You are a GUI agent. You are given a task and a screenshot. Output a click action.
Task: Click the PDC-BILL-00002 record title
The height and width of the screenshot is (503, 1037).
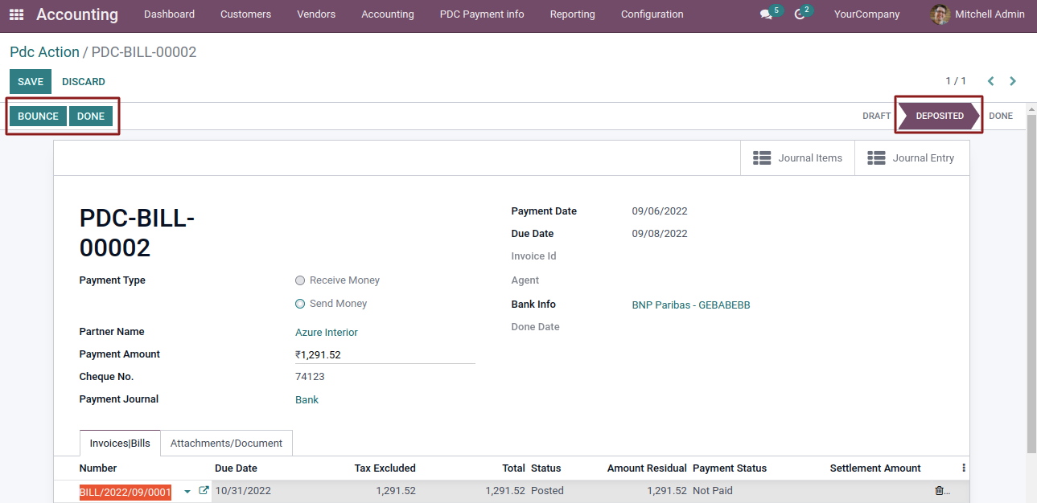[137, 233]
